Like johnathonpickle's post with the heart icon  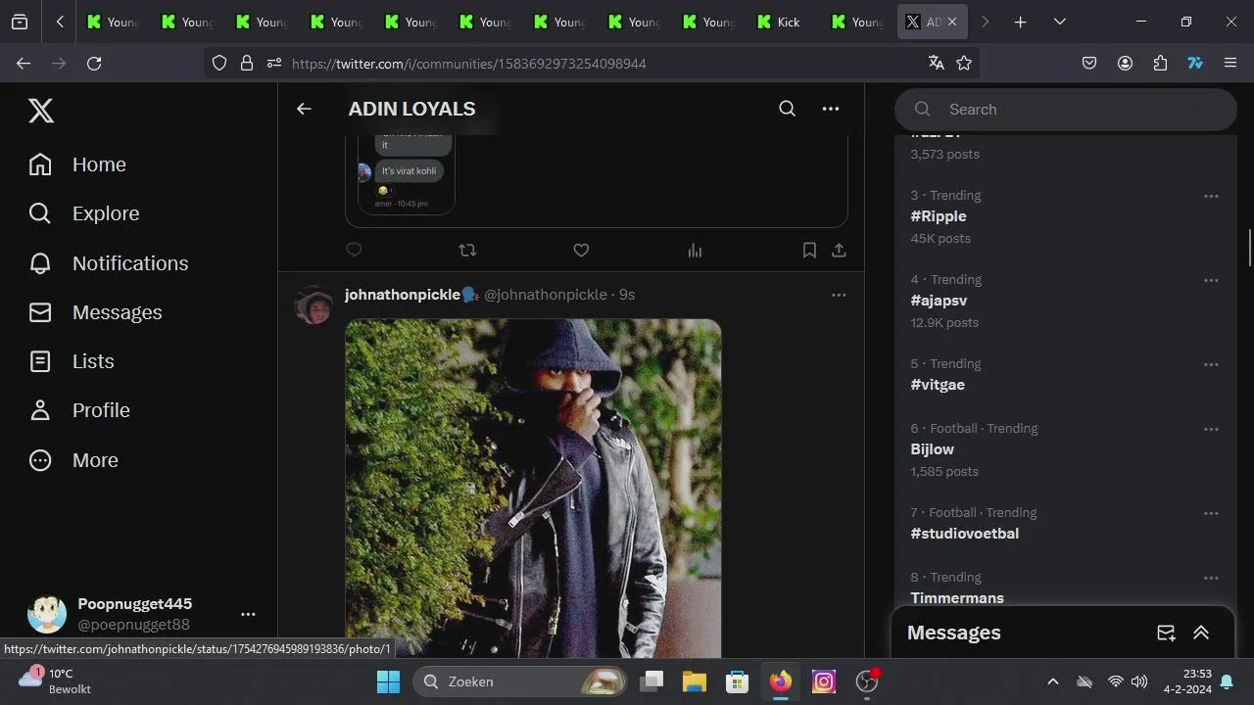point(581,251)
